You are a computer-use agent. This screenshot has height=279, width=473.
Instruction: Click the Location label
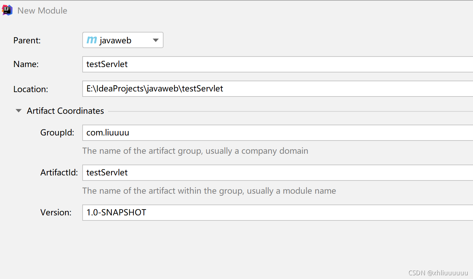(31, 89)
